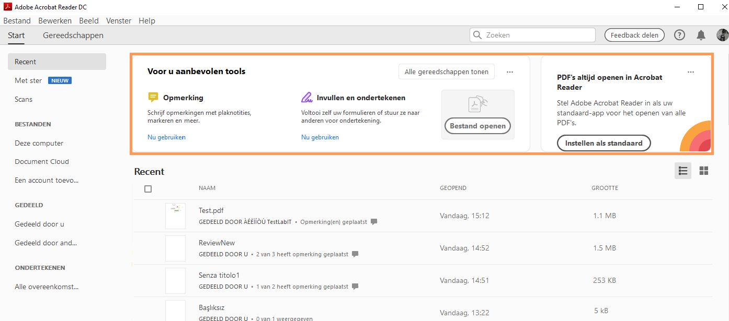Open the Senza titolo1 file name

coord(220,275)
